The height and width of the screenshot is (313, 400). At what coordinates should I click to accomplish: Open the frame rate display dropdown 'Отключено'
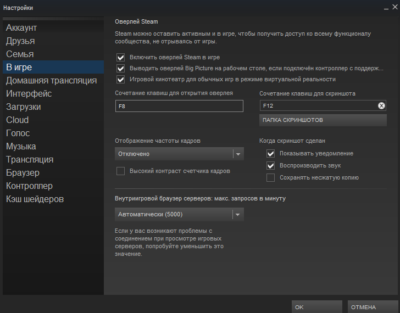click(179, 154)
